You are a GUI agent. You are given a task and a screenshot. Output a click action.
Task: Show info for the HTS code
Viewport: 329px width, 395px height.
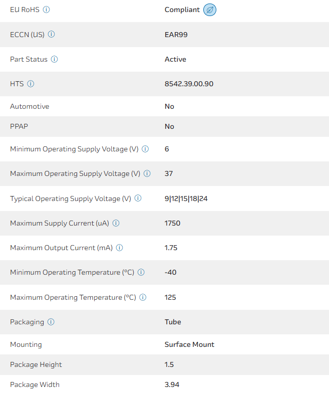tap(31, 84)
